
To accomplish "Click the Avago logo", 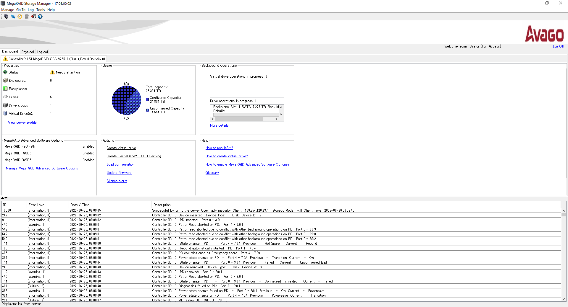I will coord(545,34).
